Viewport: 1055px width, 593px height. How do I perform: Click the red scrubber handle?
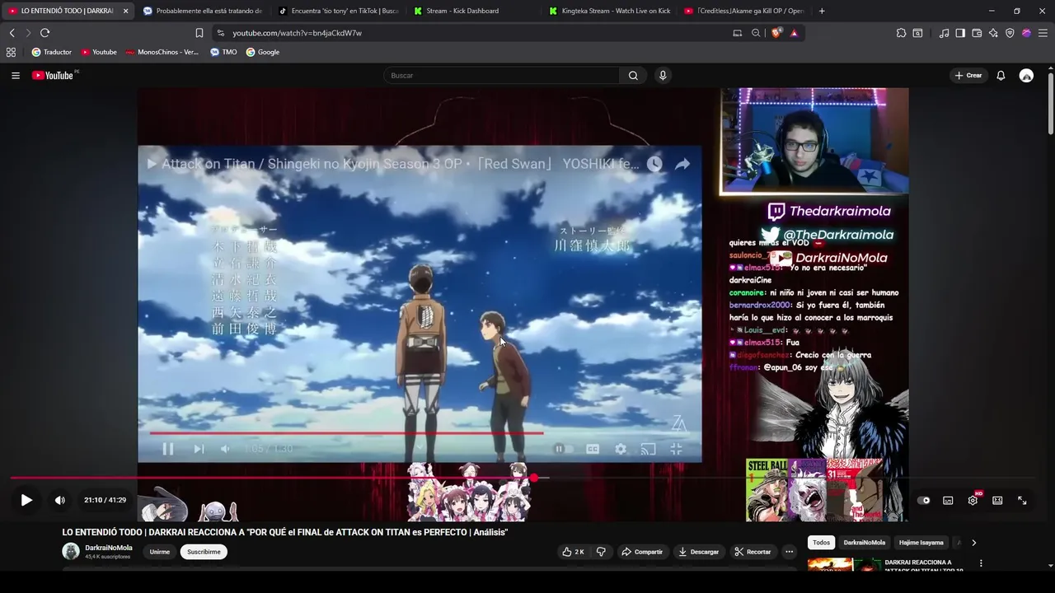(x=534, y=478)
